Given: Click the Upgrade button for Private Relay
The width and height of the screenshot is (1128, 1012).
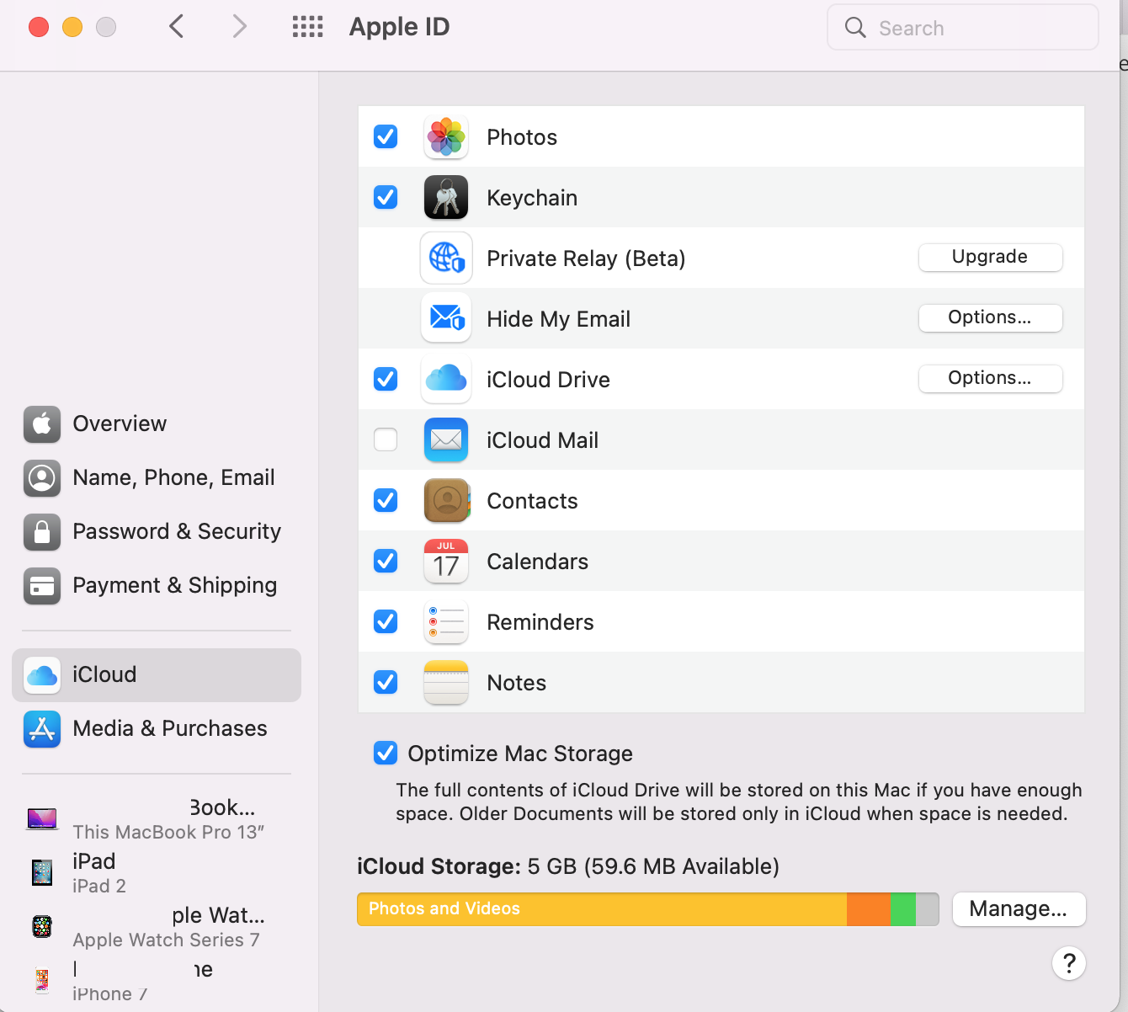Looking at the screenshot, I should coord(990,258).
